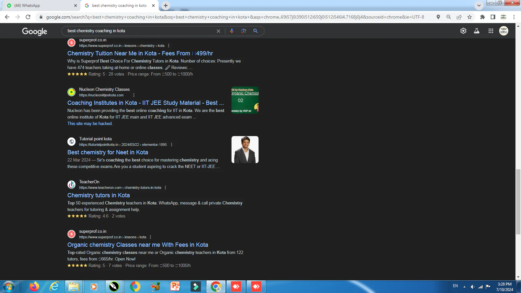
Task: Bookmark this page with the star icon
Action: click(x=470, y=17)
